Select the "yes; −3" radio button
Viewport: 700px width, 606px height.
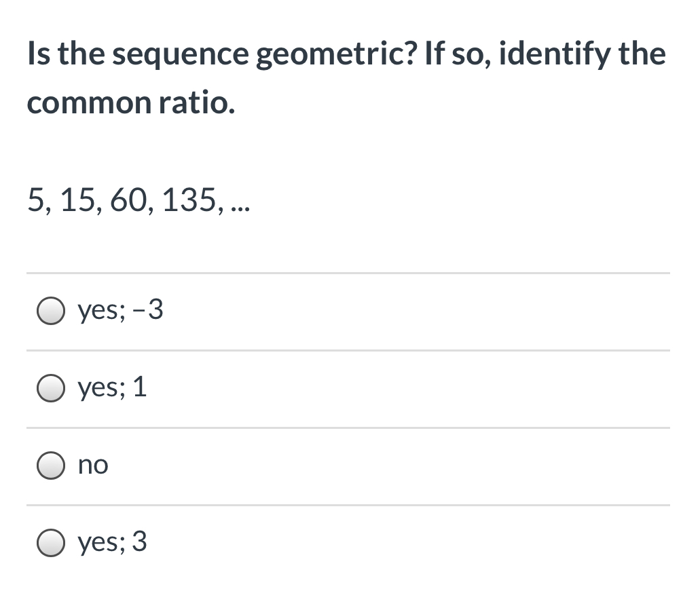coord(52,311)
